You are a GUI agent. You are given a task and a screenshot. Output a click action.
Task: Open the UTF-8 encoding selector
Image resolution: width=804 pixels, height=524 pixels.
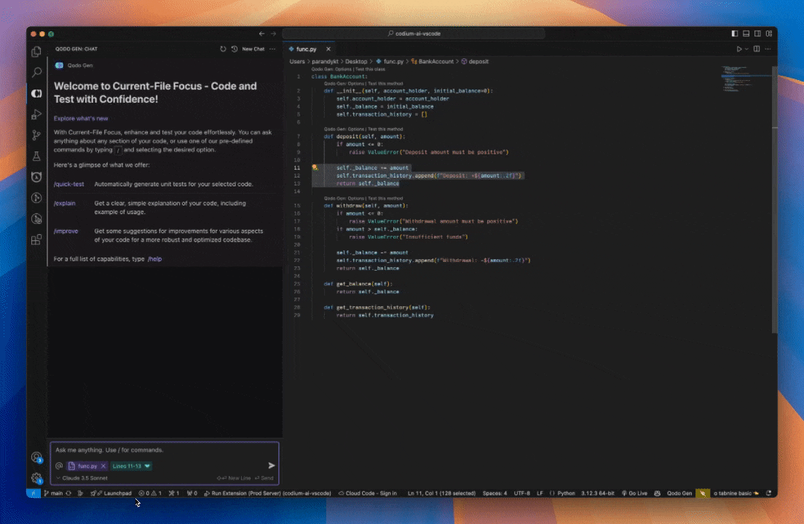coord(522,493)
